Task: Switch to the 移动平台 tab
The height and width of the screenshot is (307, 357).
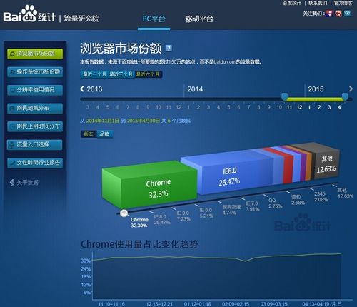Action: [x=199, y=19]
